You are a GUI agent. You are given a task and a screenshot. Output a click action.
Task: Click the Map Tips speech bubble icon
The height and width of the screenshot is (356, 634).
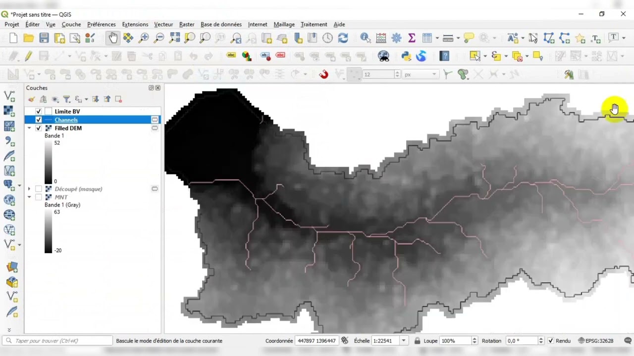tap(469, 38)
